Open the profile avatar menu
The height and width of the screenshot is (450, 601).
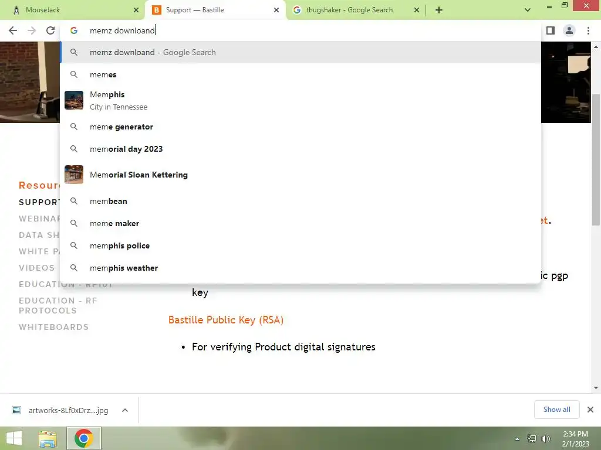(569, 30)
